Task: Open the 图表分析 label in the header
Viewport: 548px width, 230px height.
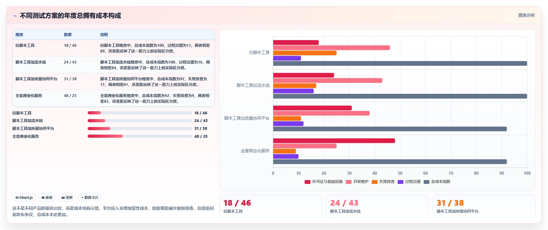Action: coord(526,15)
